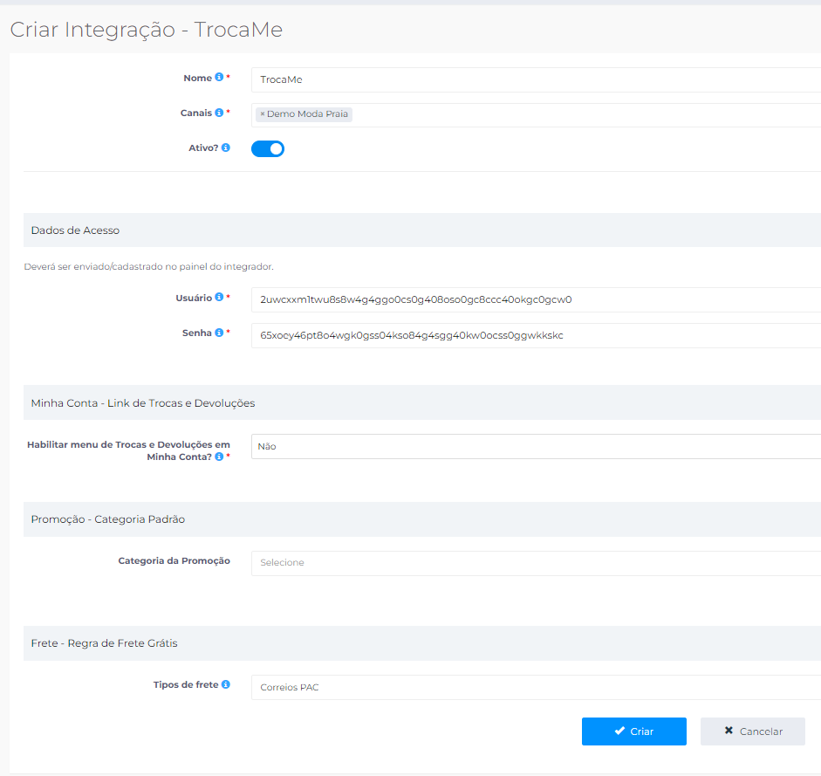Click the info icon next to Nome

[219, 78]
